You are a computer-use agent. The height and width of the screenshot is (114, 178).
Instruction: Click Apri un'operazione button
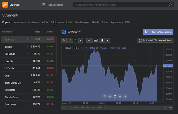click(x=158, y=32)
